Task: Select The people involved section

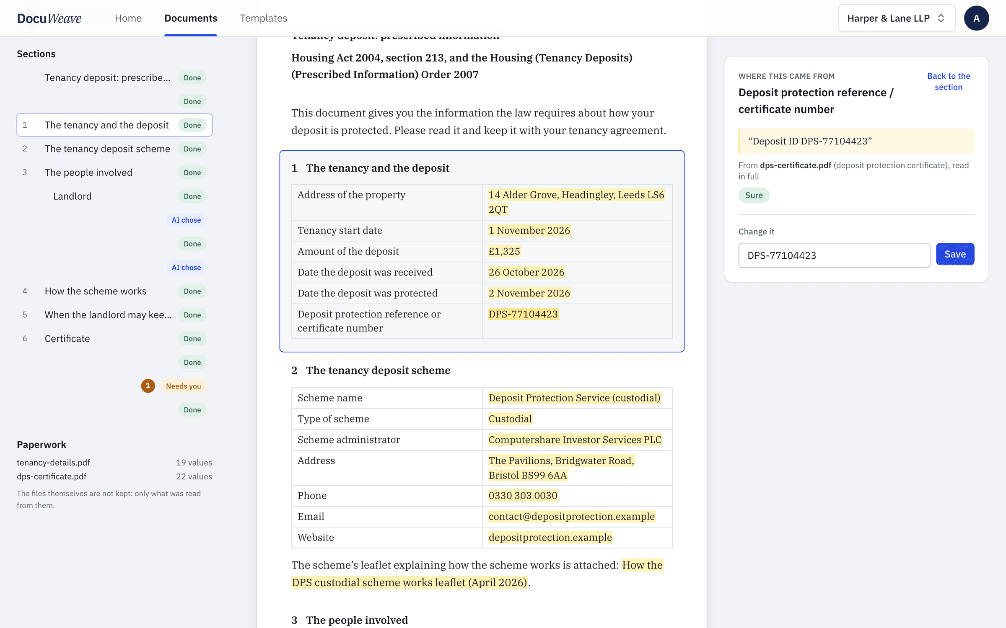Action: 114,172
